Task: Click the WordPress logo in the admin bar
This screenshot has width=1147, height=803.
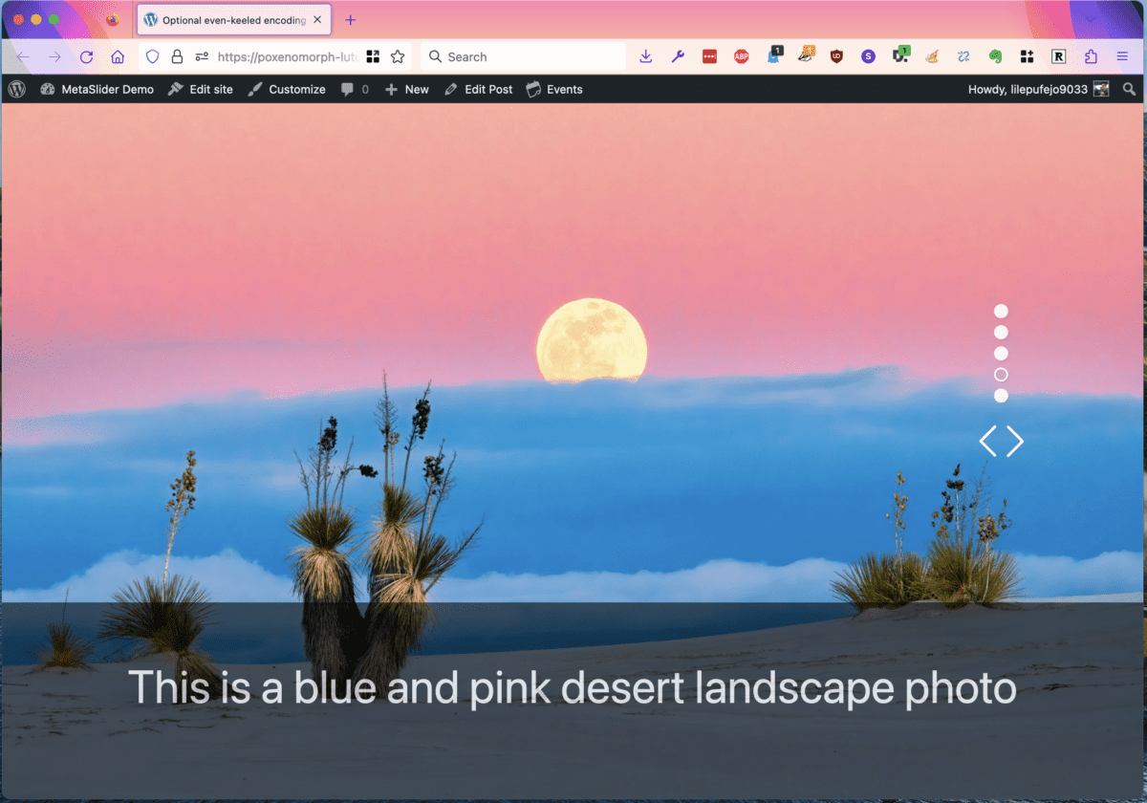Action: [15, 89]
